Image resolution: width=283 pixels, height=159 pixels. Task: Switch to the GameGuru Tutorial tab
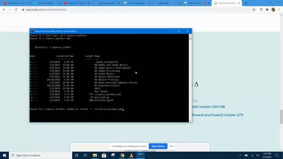coord(76,3)
